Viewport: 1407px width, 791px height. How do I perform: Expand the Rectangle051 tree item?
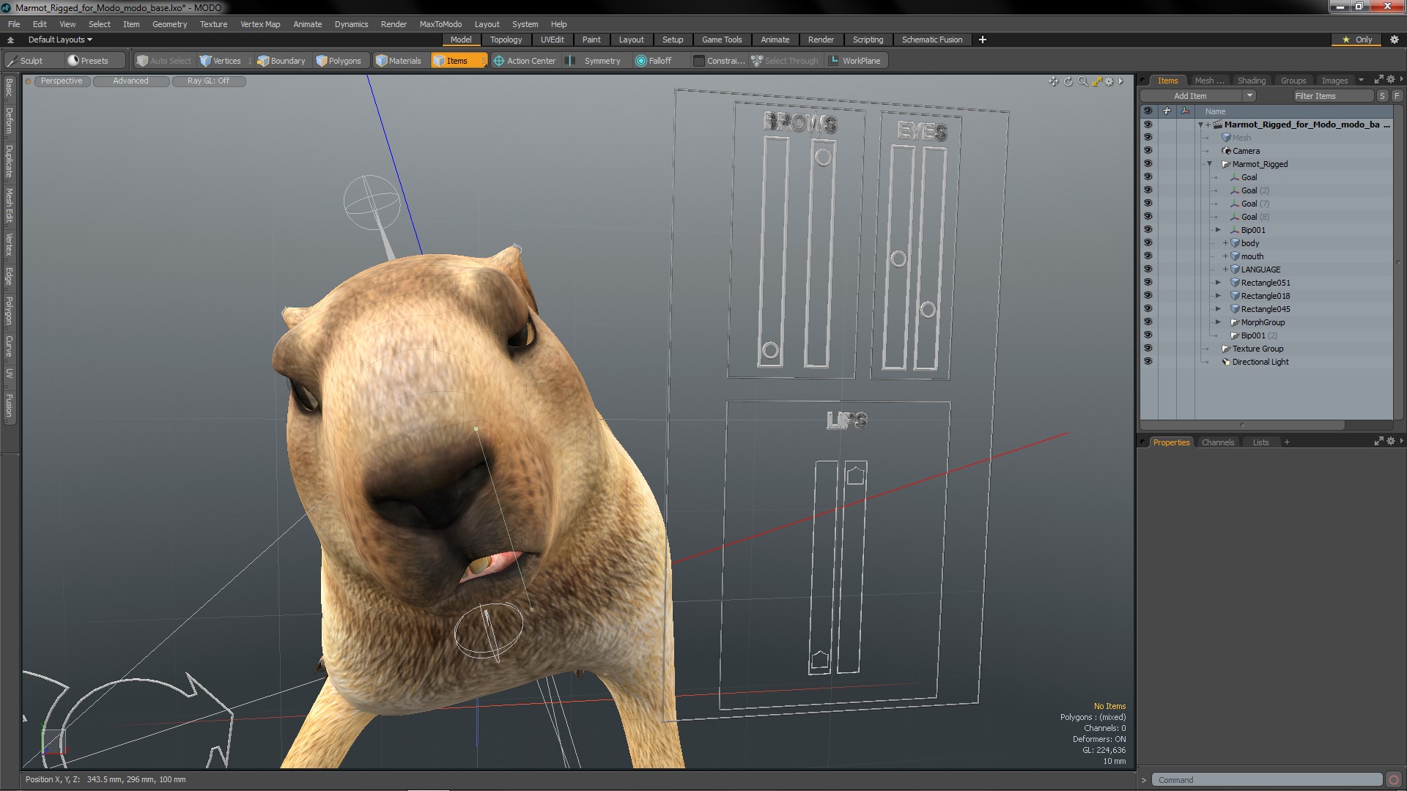click(1218, 283)
